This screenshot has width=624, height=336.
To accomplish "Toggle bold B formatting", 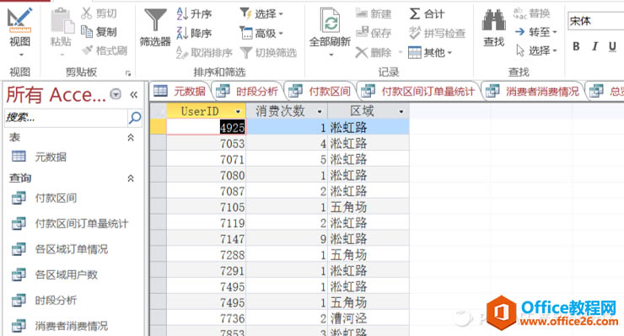I will pyautogui.click(x=576, y=46).
